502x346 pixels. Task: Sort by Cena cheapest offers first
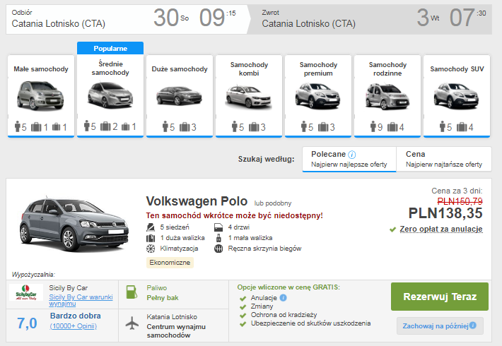tap(444, 160)
